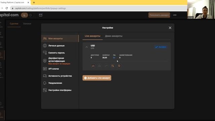
Task: Open a new browser tab
Action: pyautogui.click(x=34, y=2)
